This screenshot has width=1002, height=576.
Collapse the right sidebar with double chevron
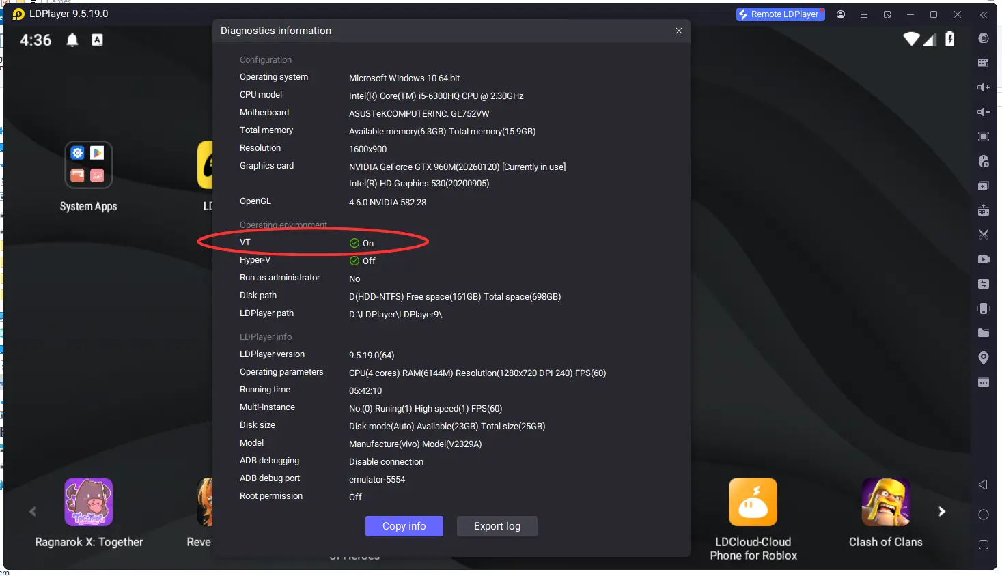[984, 14]
